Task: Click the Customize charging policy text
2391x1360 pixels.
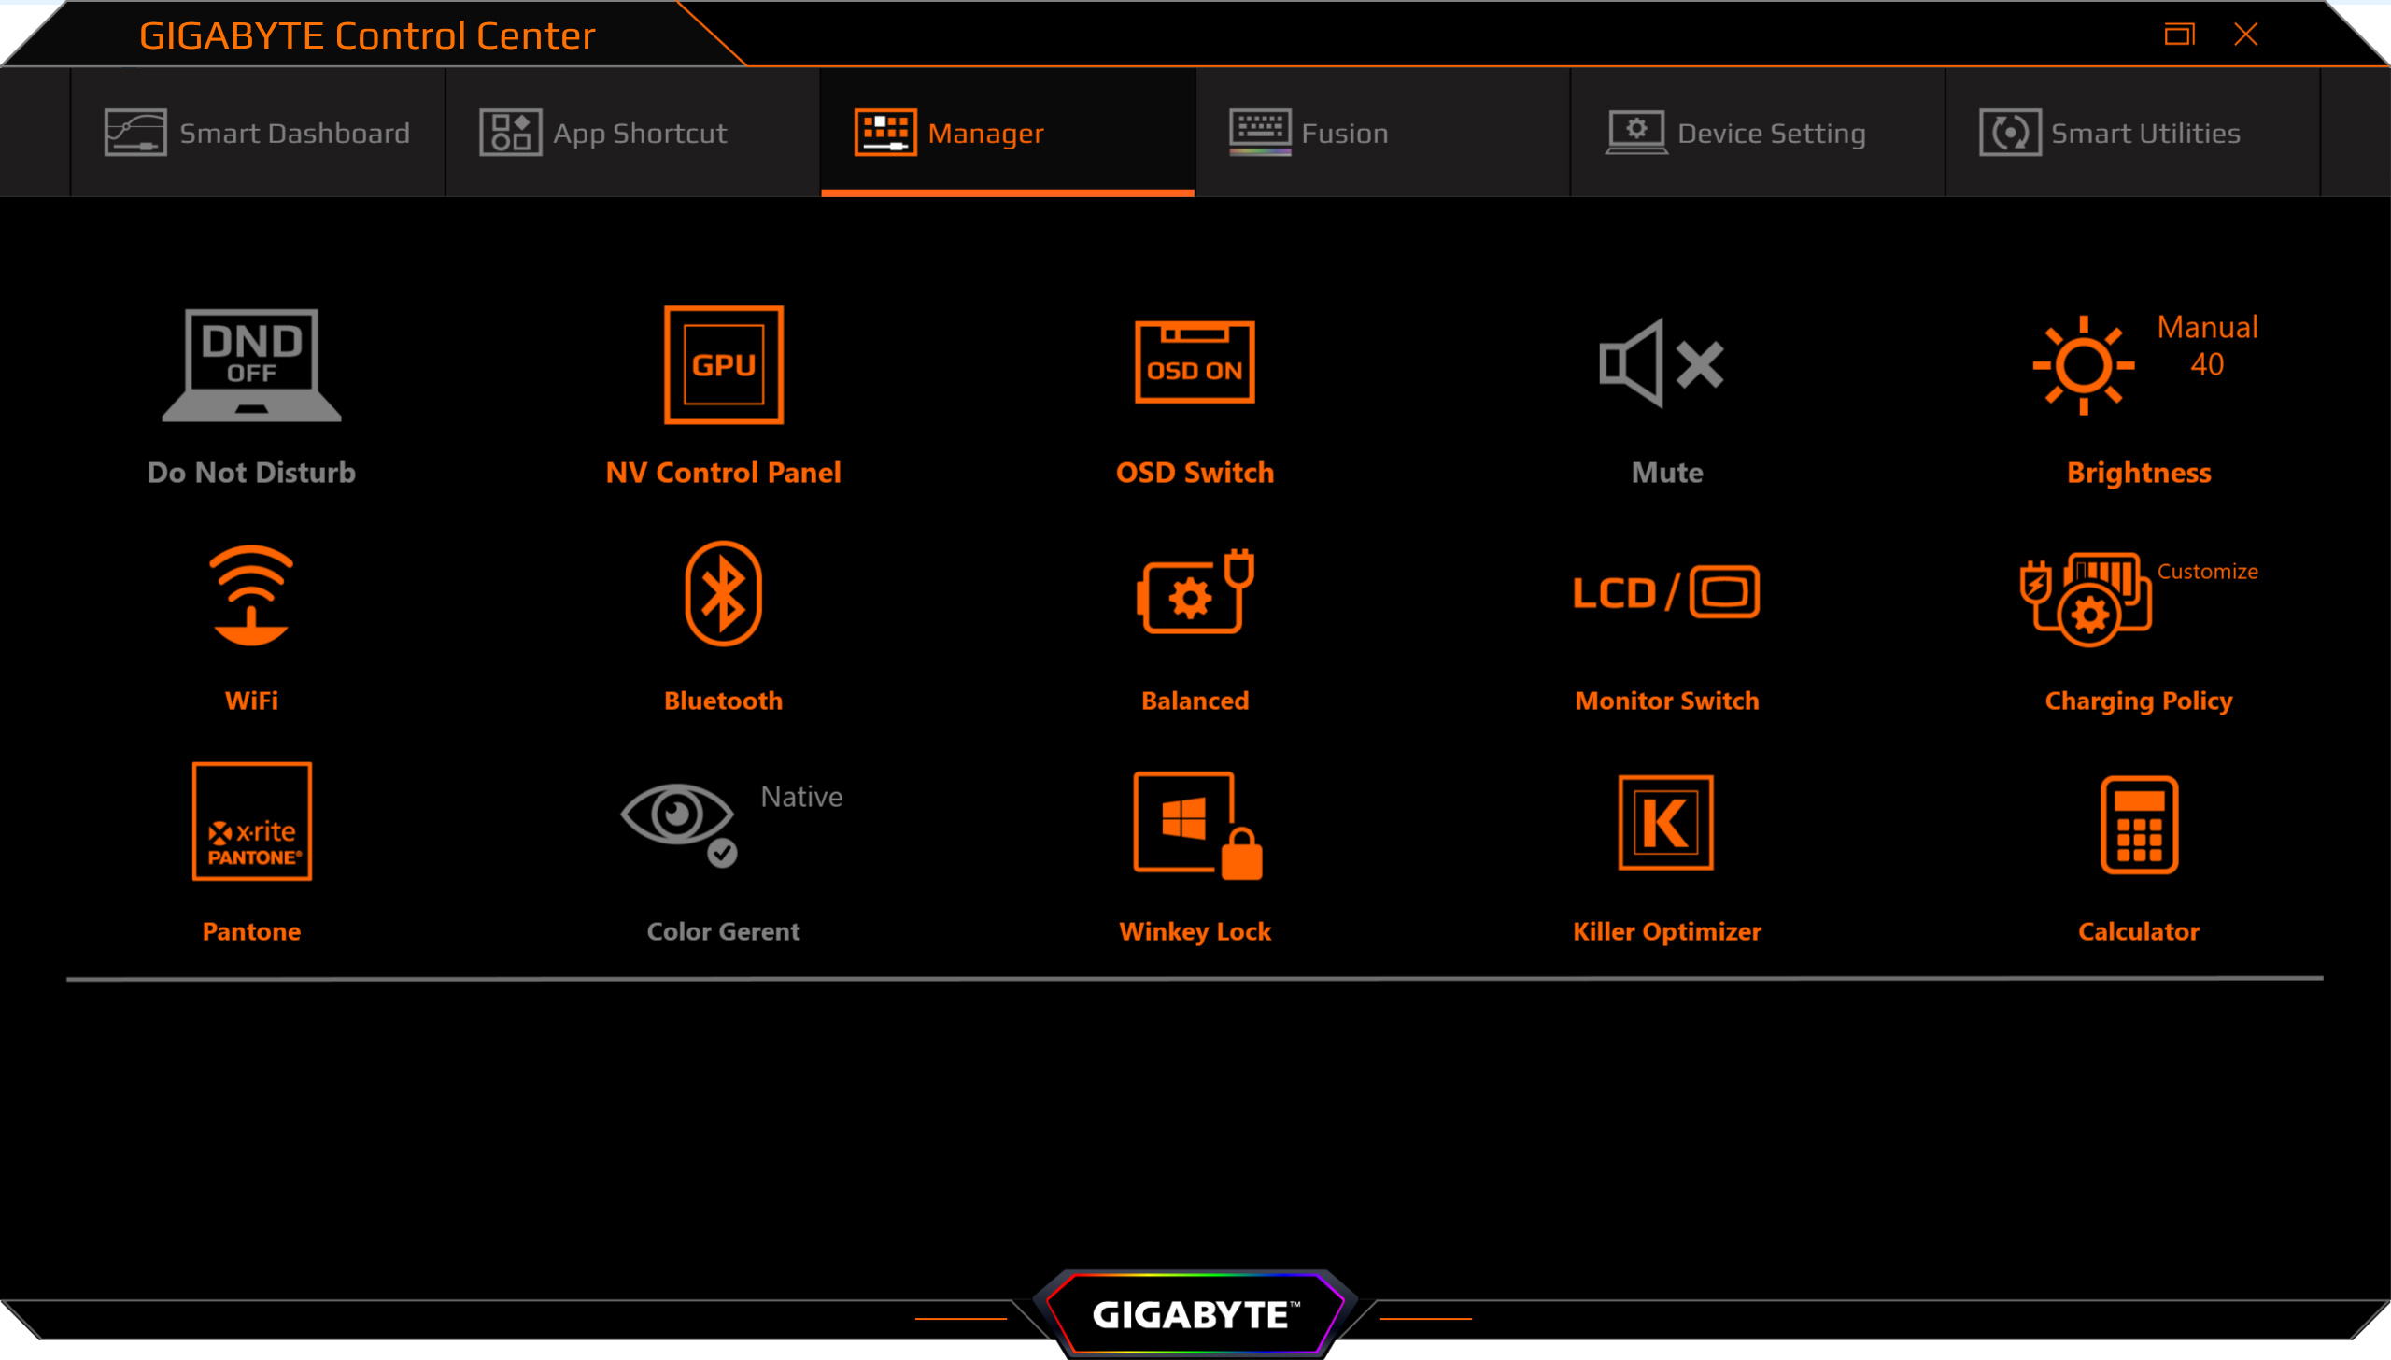Action: pos(2208,572)
